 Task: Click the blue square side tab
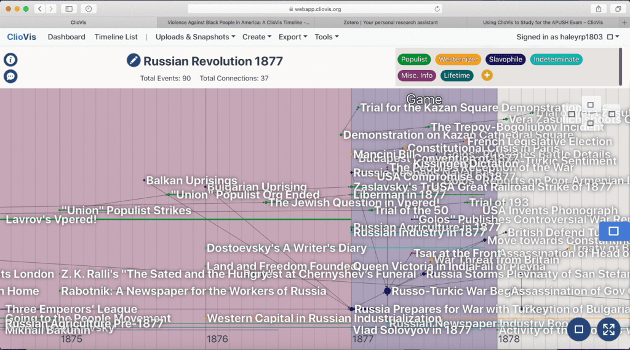[x=615, y=231]
